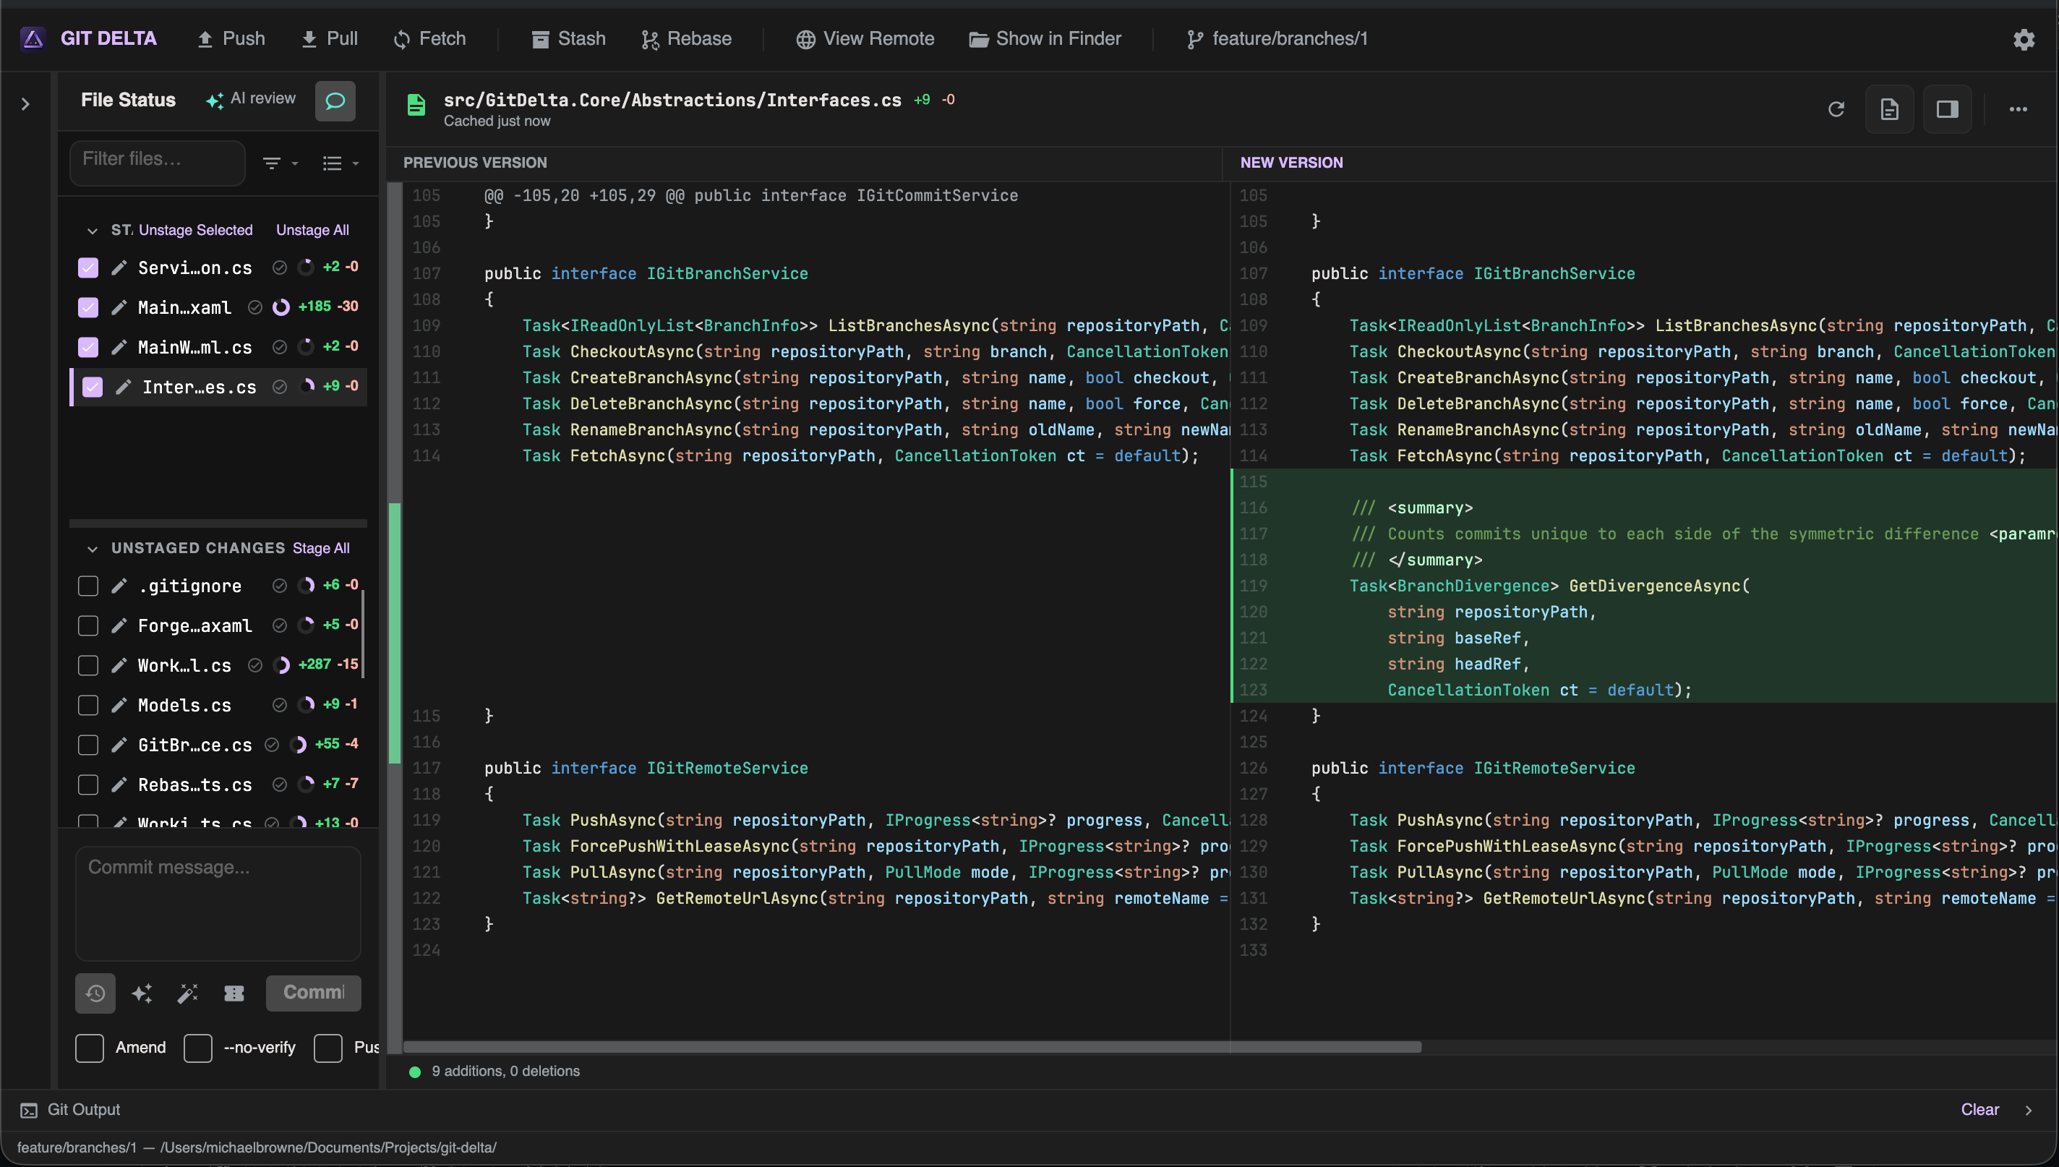This screenshot has height=1167, width=2059.
Task: Select the Models.cs file row
Action: click(x=218, y=705)
